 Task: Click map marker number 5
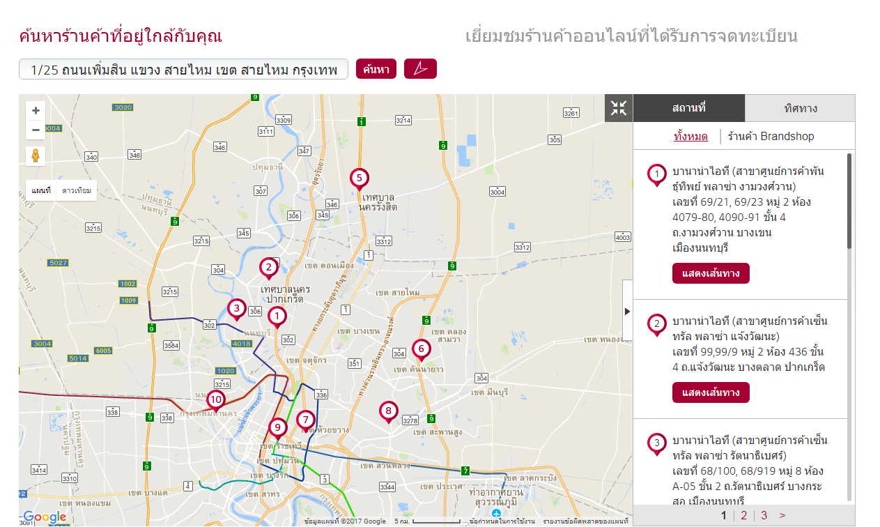(x=359, y=180)
